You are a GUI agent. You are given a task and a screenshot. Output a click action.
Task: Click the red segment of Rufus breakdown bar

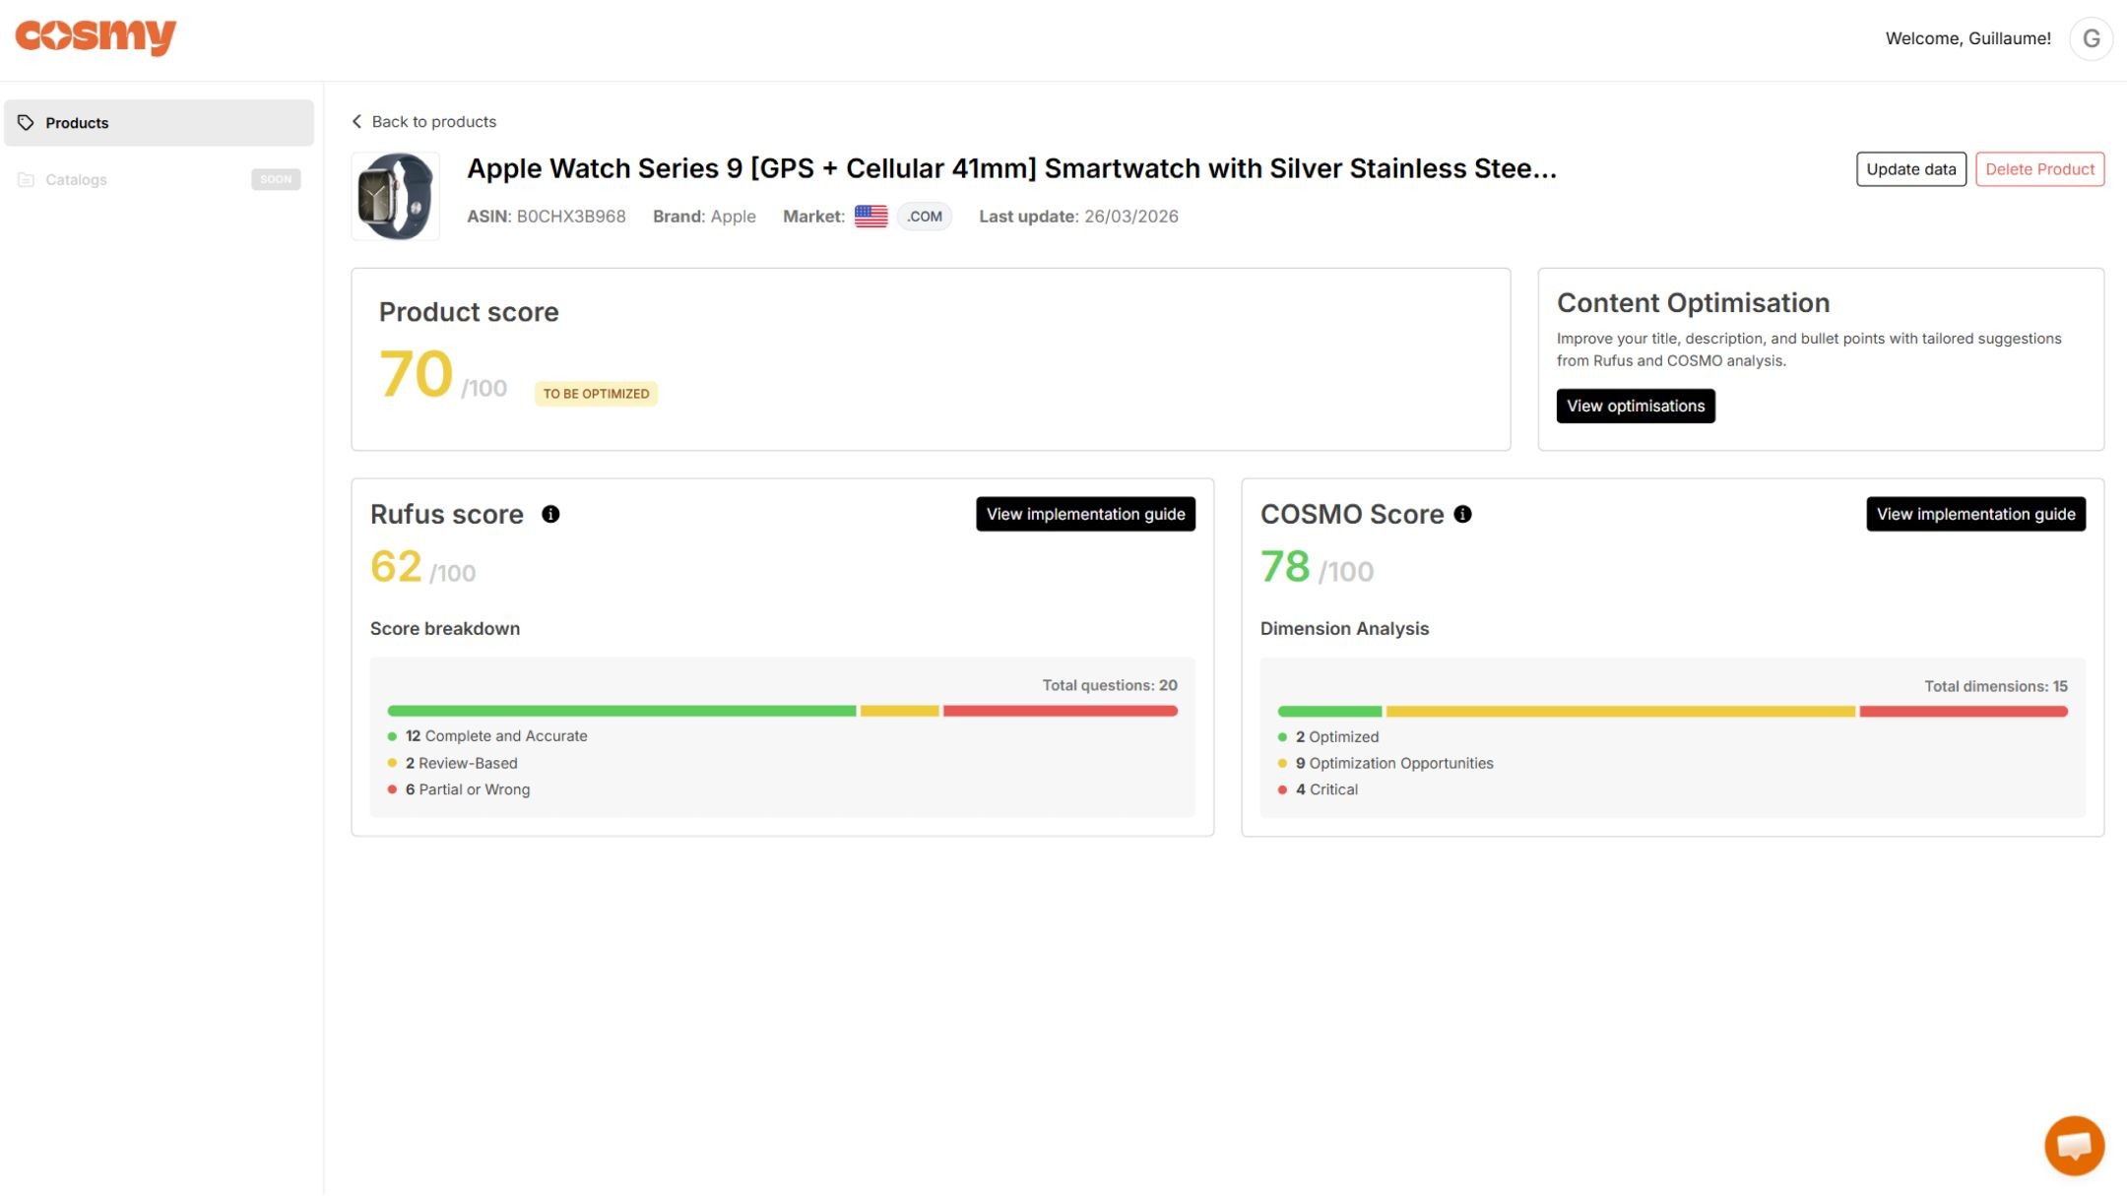pos(1060,711)
